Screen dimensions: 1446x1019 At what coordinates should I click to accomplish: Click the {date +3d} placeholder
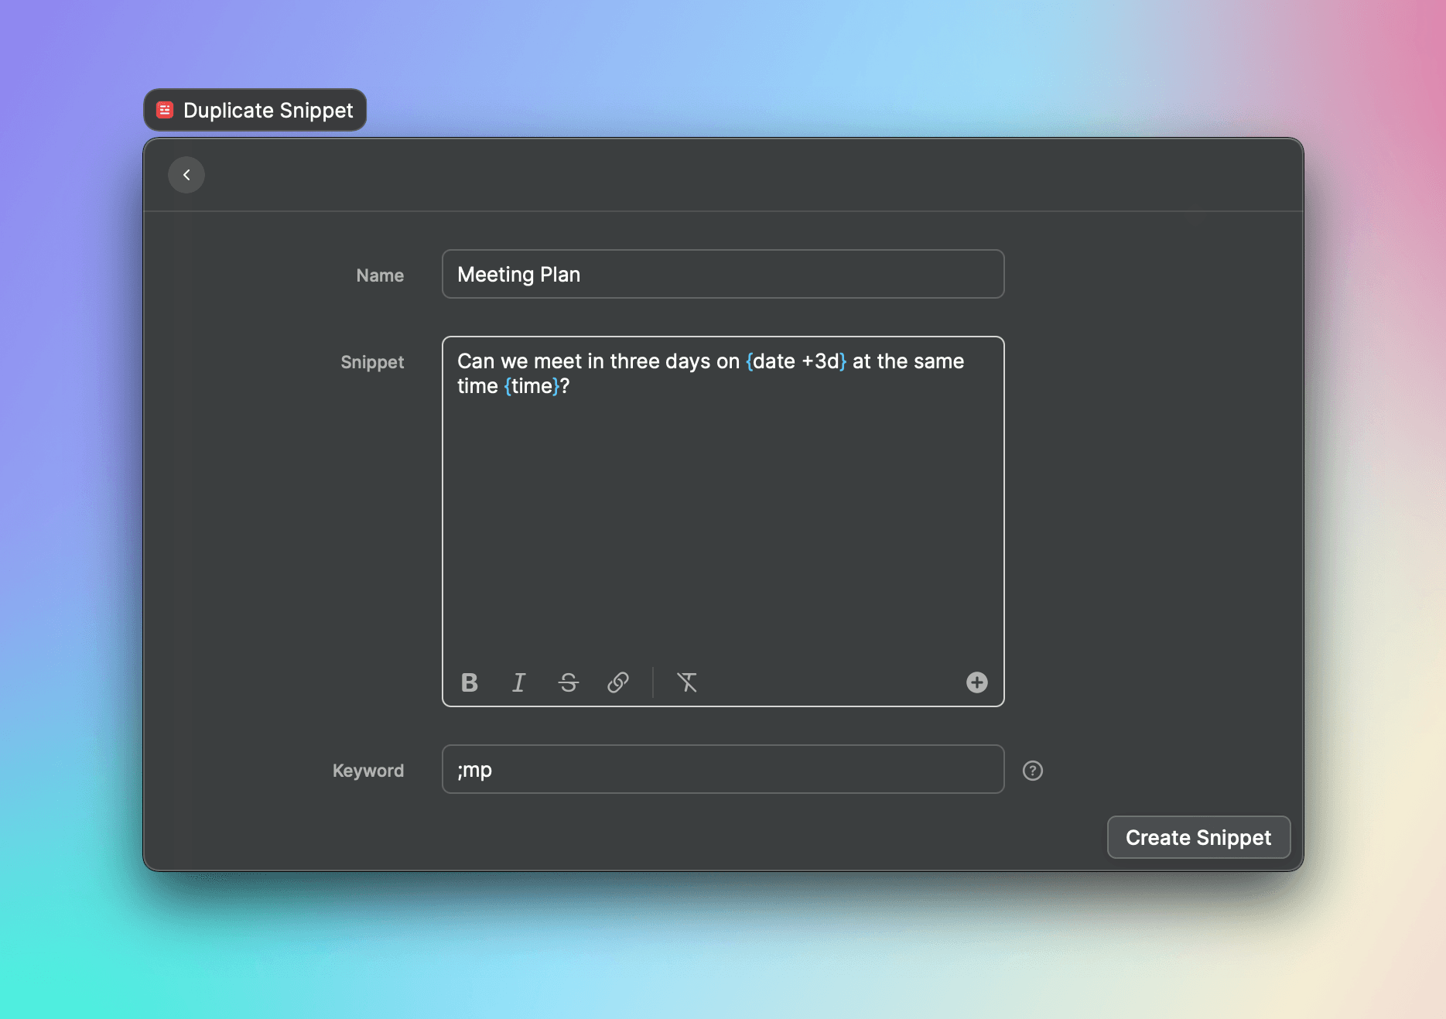pos(795,361)
